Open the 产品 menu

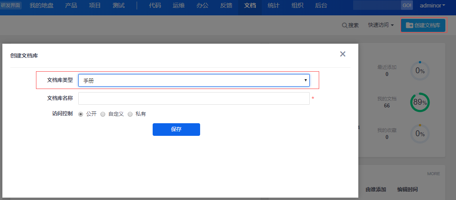pos(71,6)
